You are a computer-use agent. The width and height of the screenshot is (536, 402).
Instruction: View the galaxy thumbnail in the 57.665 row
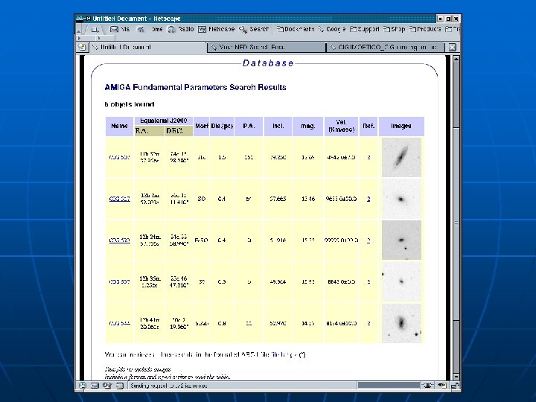401,199
